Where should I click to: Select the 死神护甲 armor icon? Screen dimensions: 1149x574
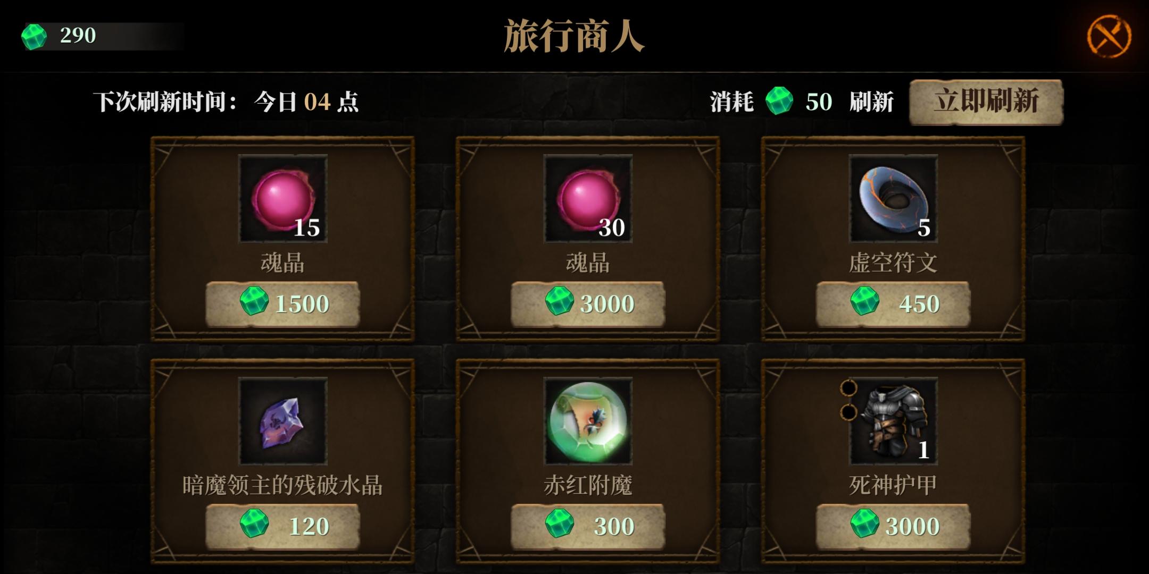(894, 421)
